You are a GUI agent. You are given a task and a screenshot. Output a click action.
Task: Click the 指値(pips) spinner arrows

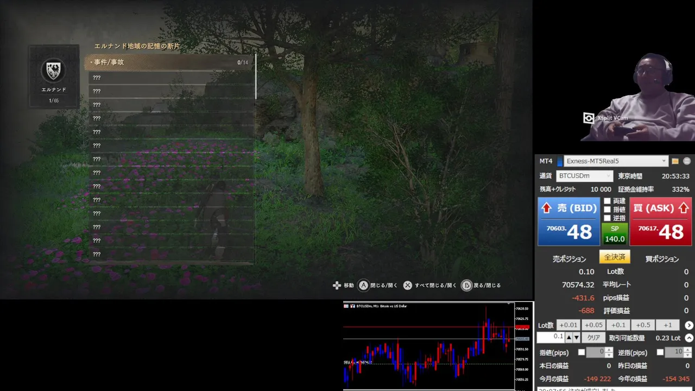tap(609, 352)
